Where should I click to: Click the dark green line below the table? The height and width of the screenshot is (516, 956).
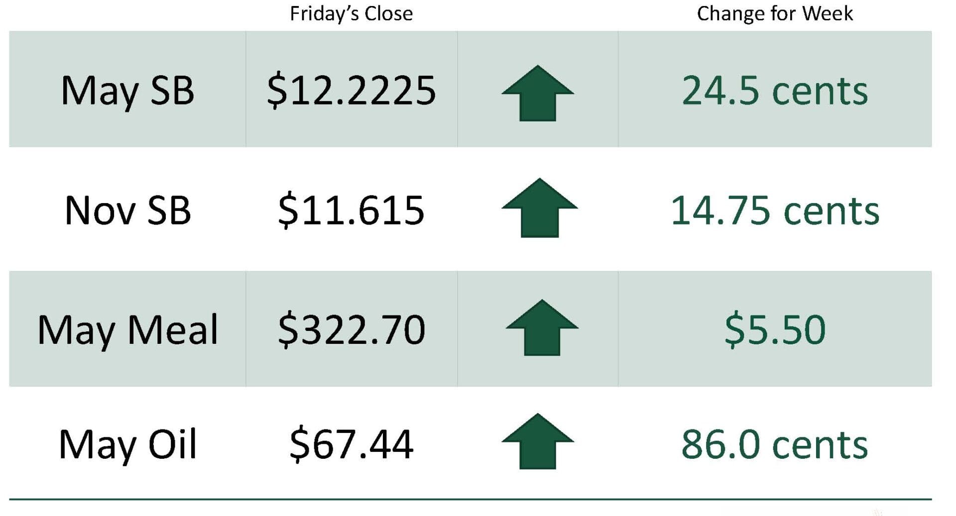tap(470, 499)
